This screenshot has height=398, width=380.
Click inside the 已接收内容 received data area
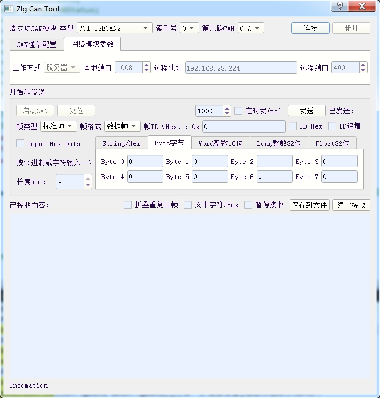[x=190, y=296]
